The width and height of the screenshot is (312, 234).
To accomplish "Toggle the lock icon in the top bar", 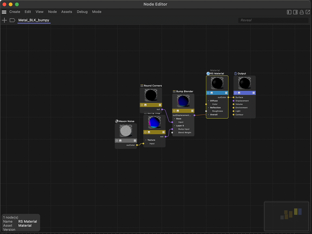I will 302,12.
